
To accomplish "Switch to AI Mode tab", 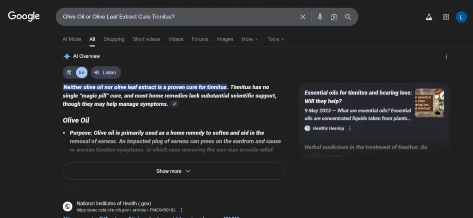I will [x=72, y=39].
